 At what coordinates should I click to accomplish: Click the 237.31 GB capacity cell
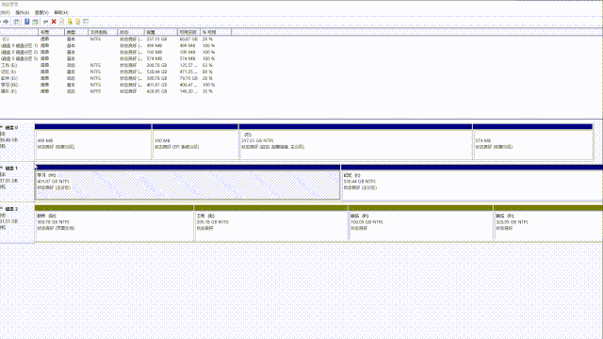click(156, 40)
